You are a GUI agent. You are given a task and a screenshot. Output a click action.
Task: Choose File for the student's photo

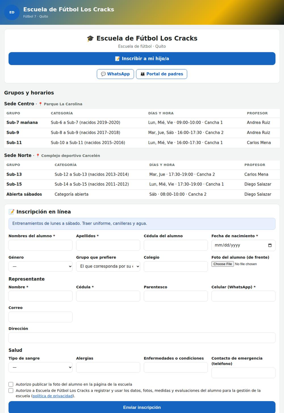pos(223,264)
